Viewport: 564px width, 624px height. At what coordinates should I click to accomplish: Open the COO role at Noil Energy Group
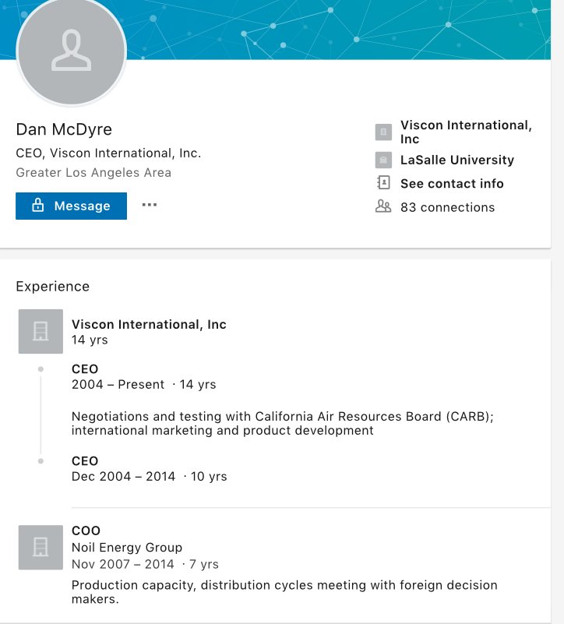point(86,531)
